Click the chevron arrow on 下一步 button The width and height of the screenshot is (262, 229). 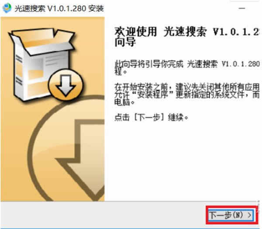pos(249,215)
